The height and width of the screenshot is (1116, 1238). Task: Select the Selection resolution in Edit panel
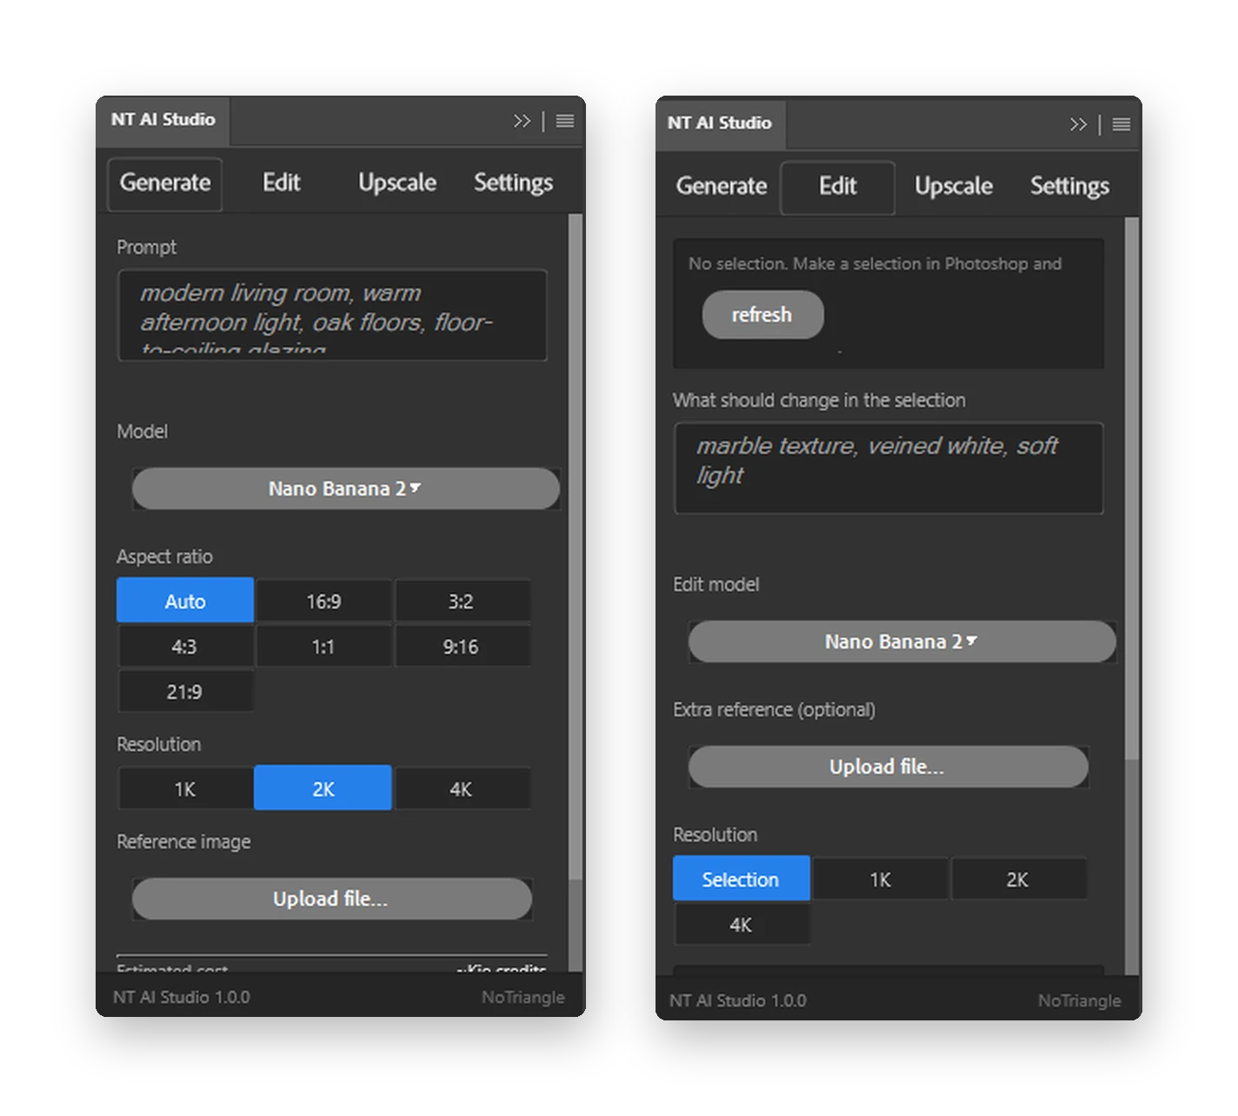coord(742,879)
